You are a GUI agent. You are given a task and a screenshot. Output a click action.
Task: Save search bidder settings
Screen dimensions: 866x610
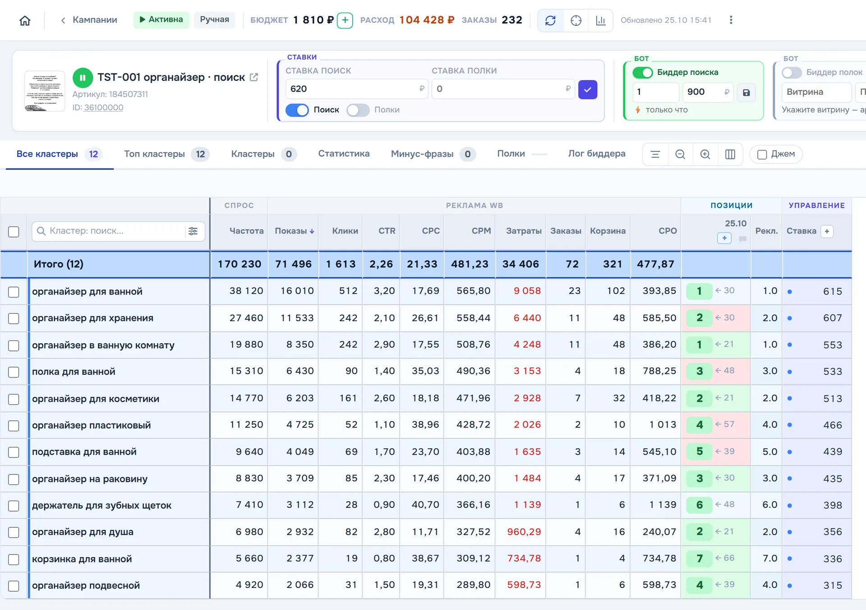(746, 93)
